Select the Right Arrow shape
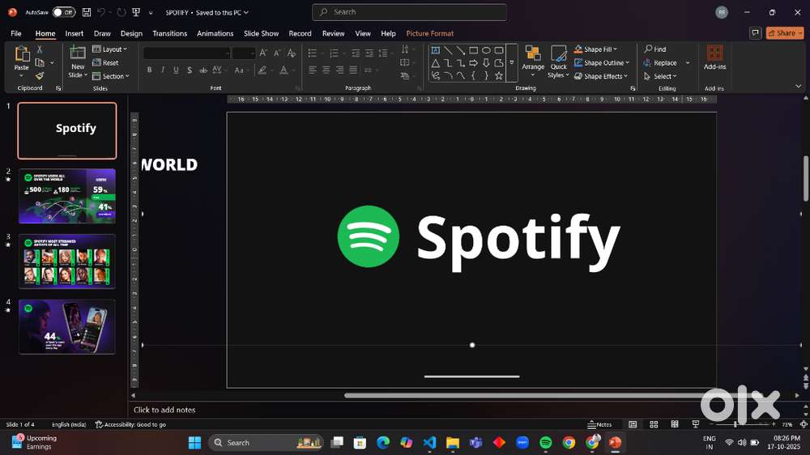 (473, 63)
